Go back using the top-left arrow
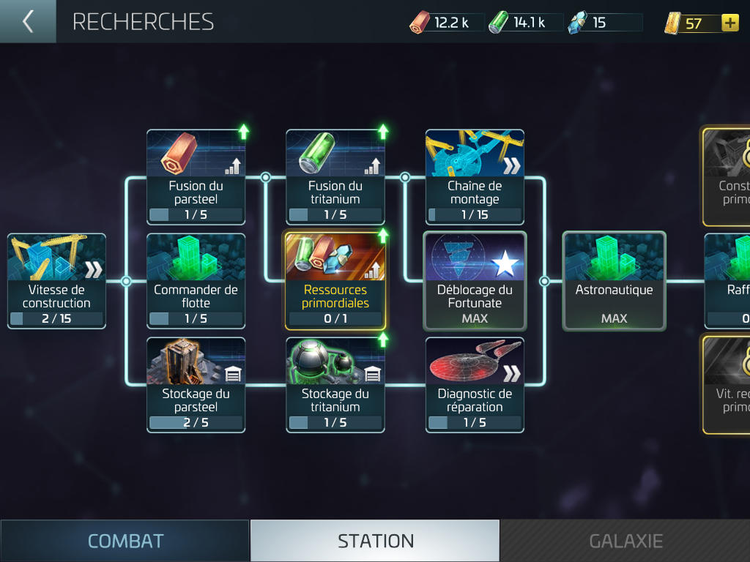Image resolution: width=750 pixels, height=562 pixels. coord(28,21)
